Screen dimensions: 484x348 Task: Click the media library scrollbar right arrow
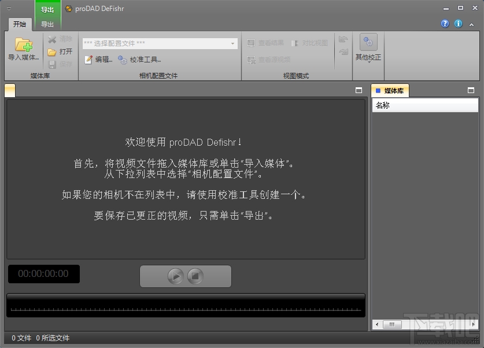click(x=474, y=324)
